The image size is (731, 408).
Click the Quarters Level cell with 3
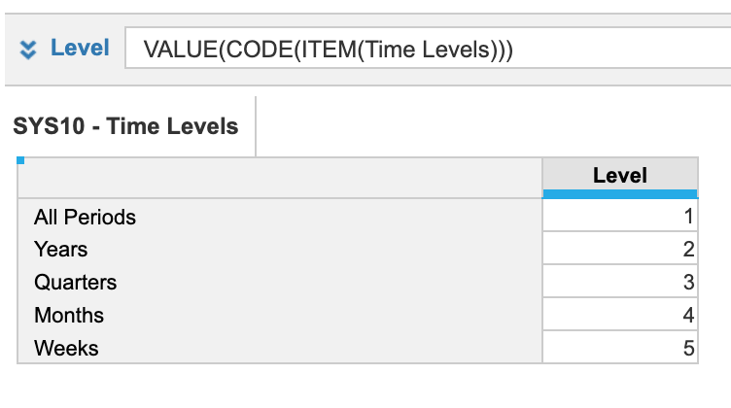(620, 282)
